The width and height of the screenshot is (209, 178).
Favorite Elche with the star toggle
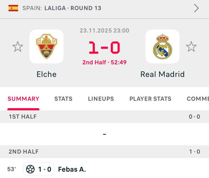pos(18,47)
